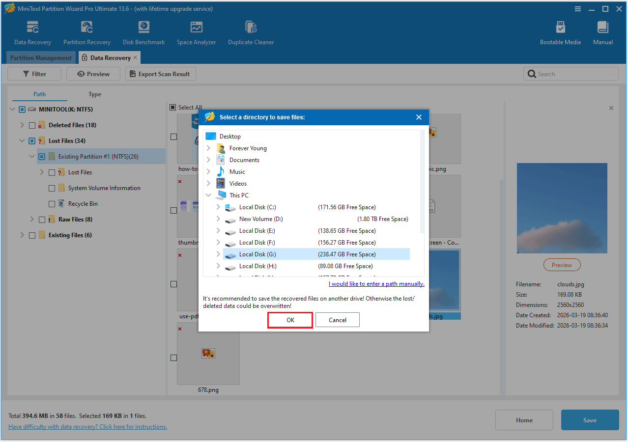Image resolution: width=628 pixels, height=442 pixels.
Task: Switch to the Type tab
Action: pyautogui.click(x=94, y=94)
